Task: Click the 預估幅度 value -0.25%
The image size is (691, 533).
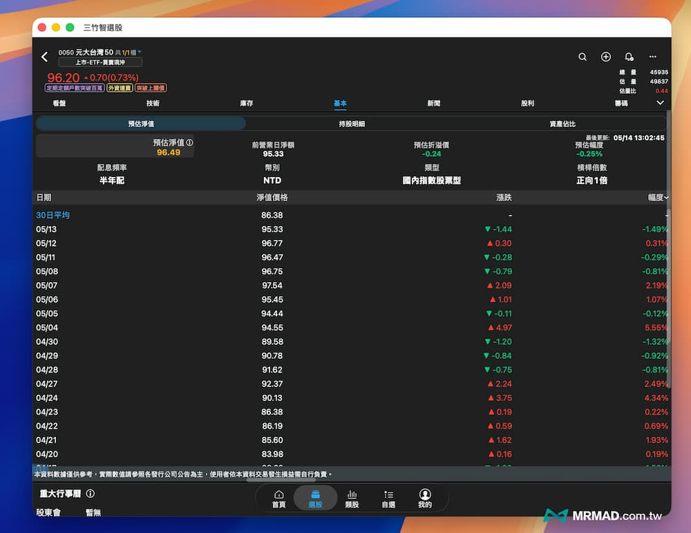Action: (589, 154)
